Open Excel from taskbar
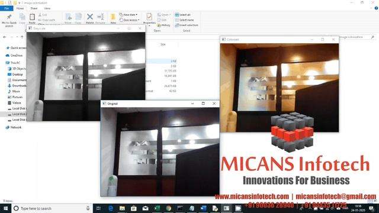 click(157, 208)
